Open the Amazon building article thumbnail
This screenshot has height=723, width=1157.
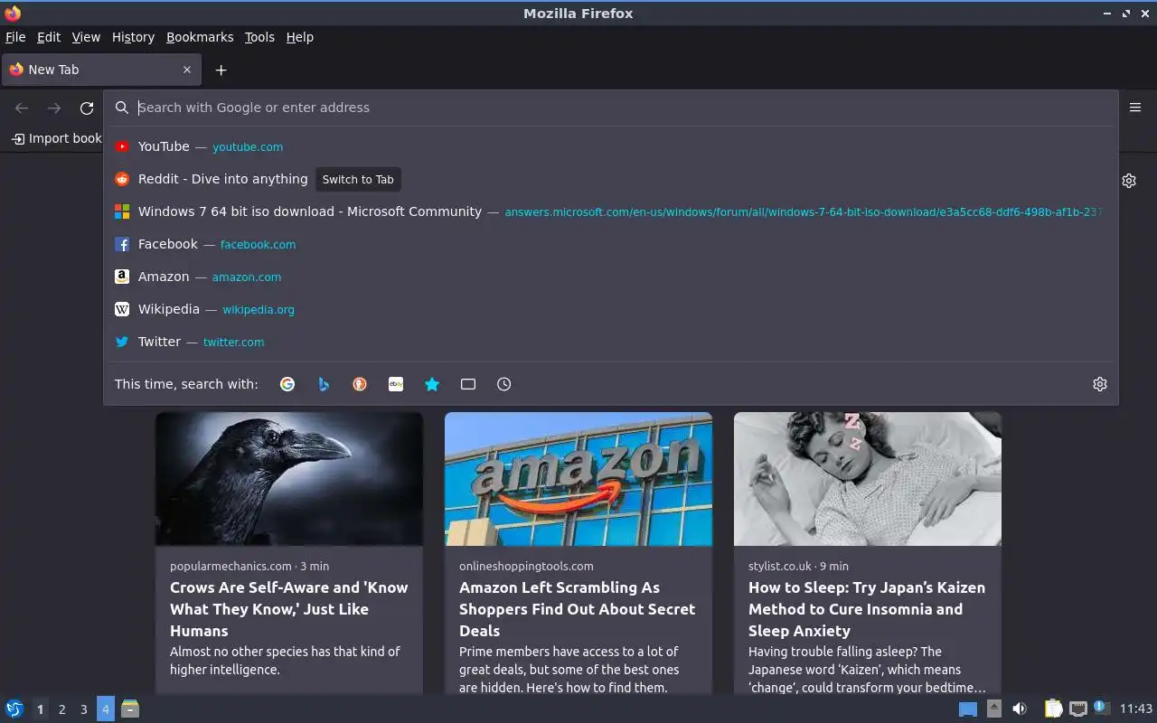578,479
